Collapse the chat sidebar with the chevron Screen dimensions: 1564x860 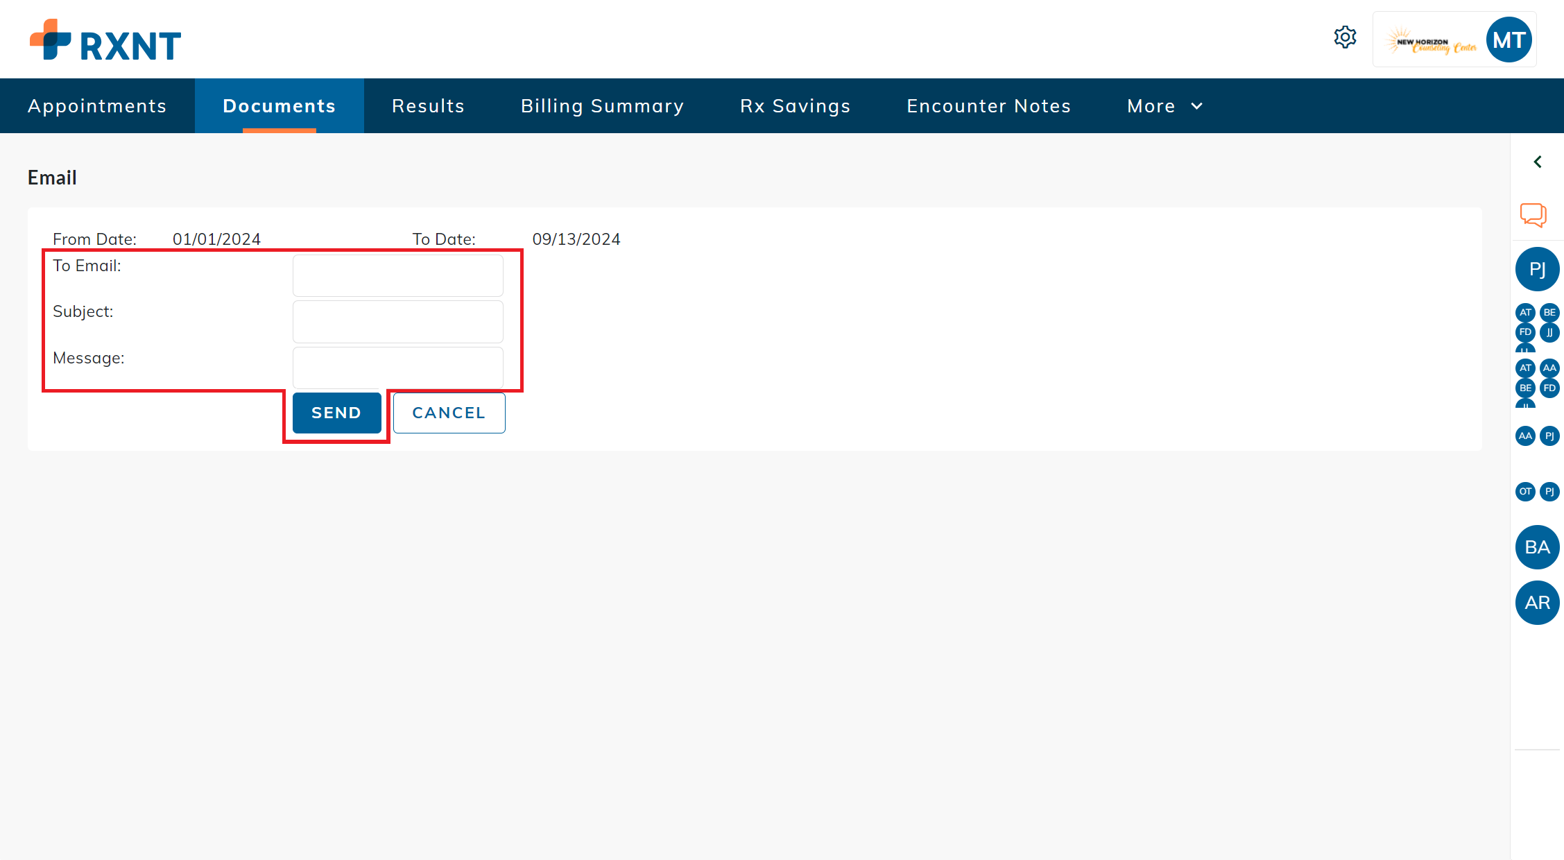[x=1537, y=162]
